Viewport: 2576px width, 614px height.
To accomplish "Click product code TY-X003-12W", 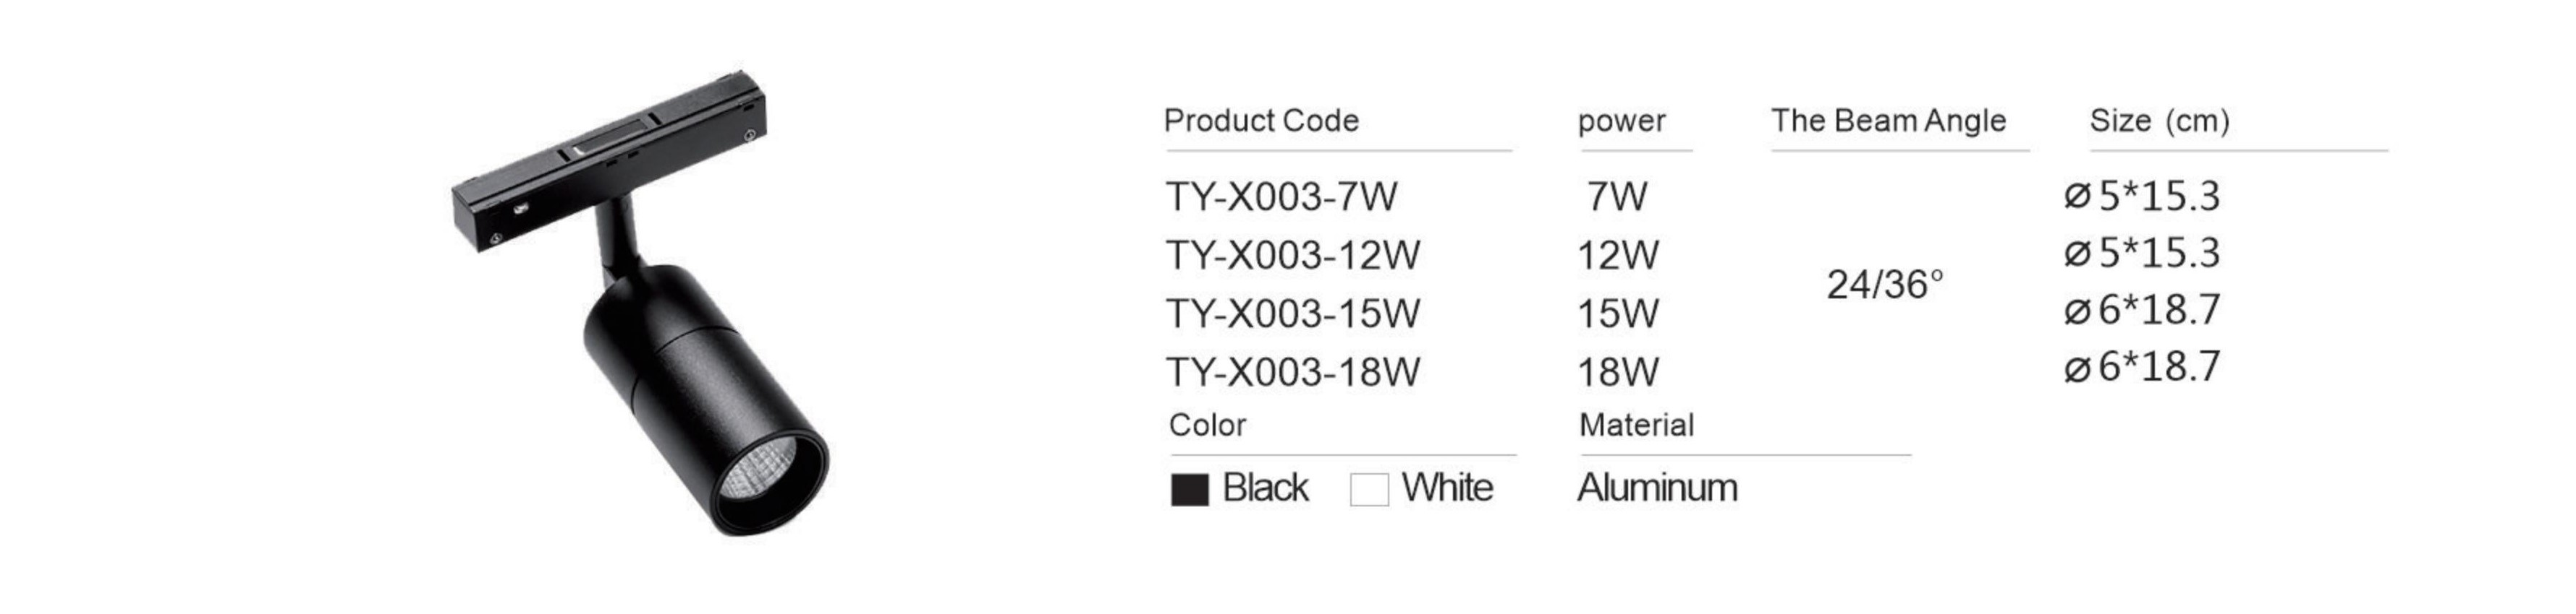I will click(1292, 256).
